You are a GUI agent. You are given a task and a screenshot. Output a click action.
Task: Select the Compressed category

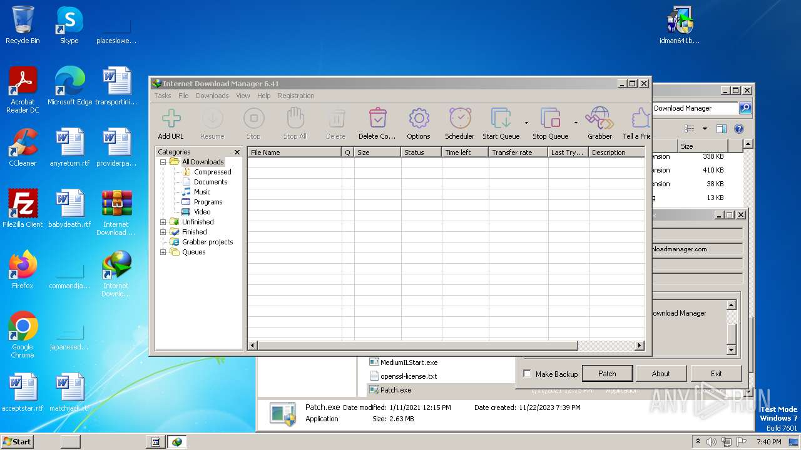212,172
